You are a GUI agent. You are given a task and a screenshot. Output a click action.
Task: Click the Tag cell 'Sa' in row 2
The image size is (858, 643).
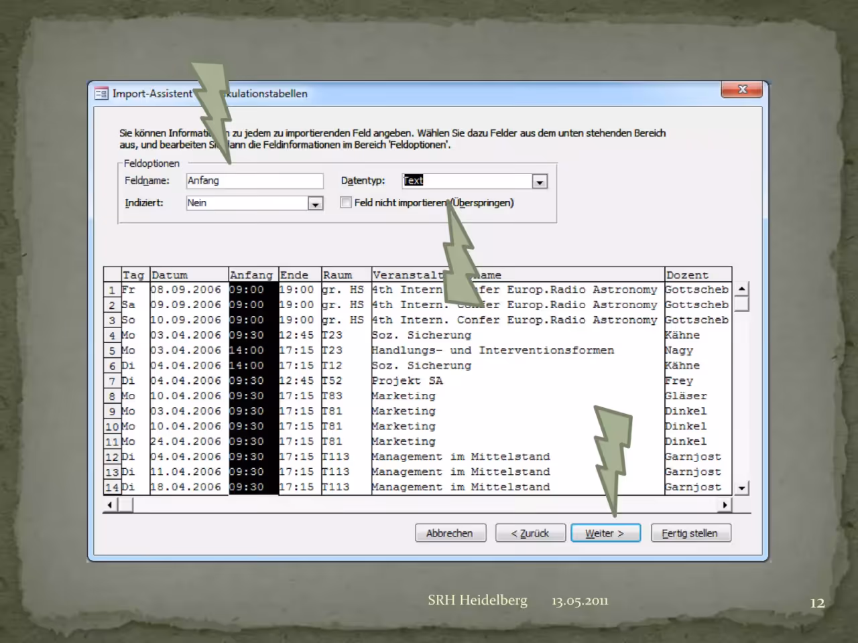point(128,305)
